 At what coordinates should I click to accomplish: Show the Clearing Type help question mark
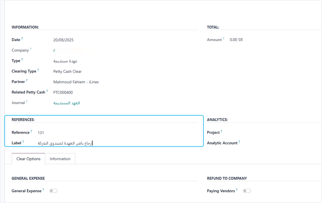click(38, 70)
